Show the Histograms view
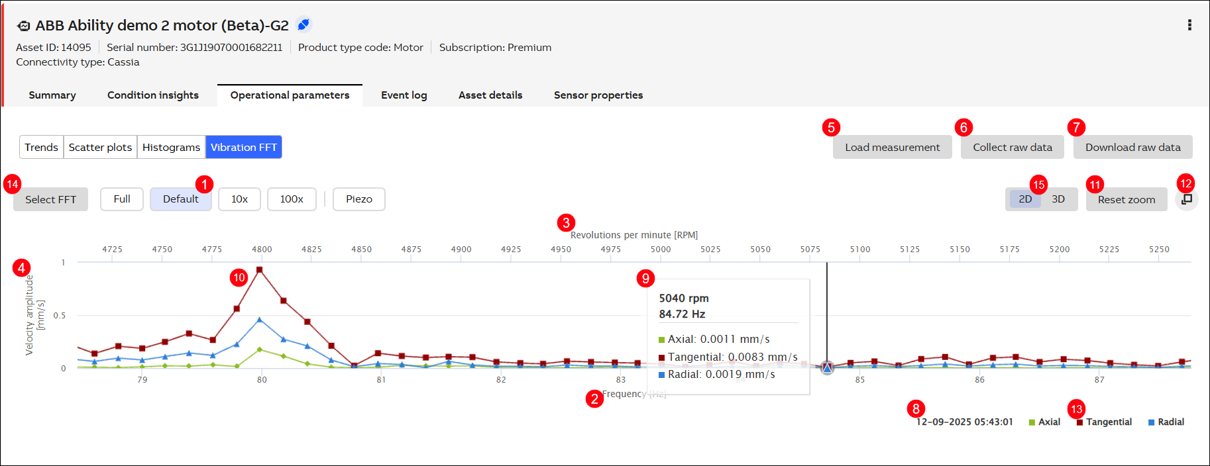 coord(171,147)
